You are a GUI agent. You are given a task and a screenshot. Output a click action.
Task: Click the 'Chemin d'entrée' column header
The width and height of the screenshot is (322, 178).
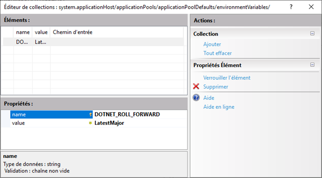[x=73, y=32]
